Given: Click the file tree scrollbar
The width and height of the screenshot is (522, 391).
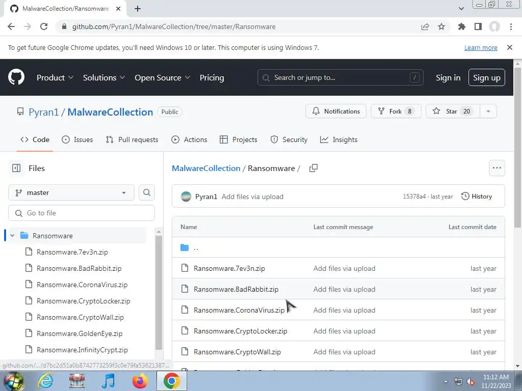Looking at the screenshot, I should [x=159, y=293].
